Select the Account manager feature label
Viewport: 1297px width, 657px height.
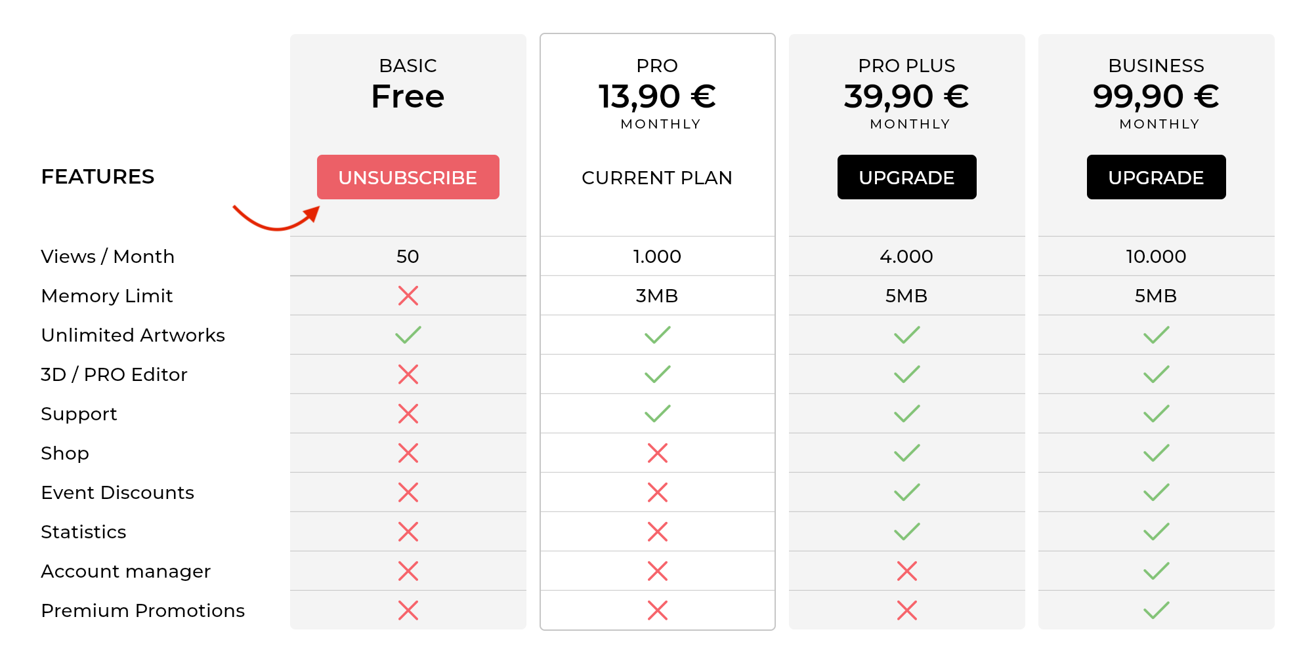(x=125, y=571)
